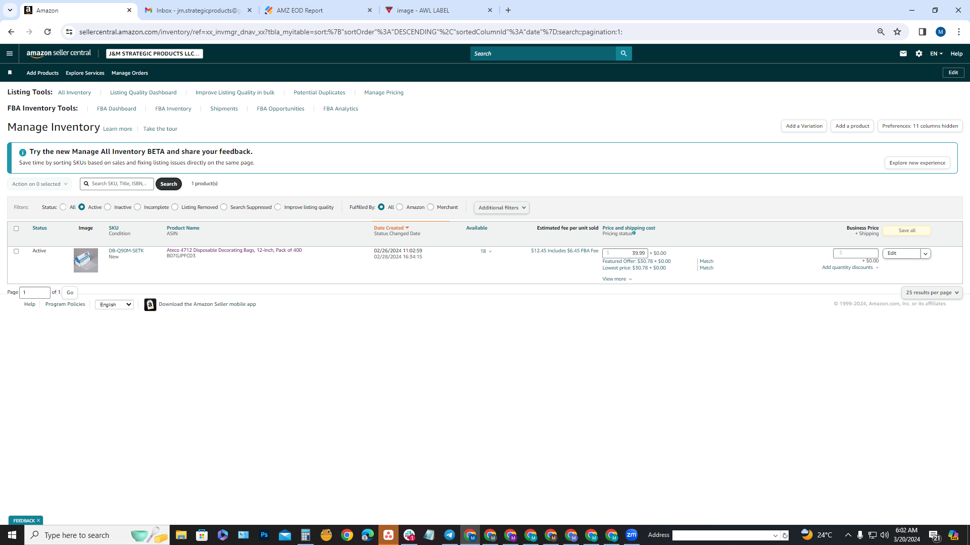
Task: Select the Improve listing quality filter
Action: click(x=278, y=207)
